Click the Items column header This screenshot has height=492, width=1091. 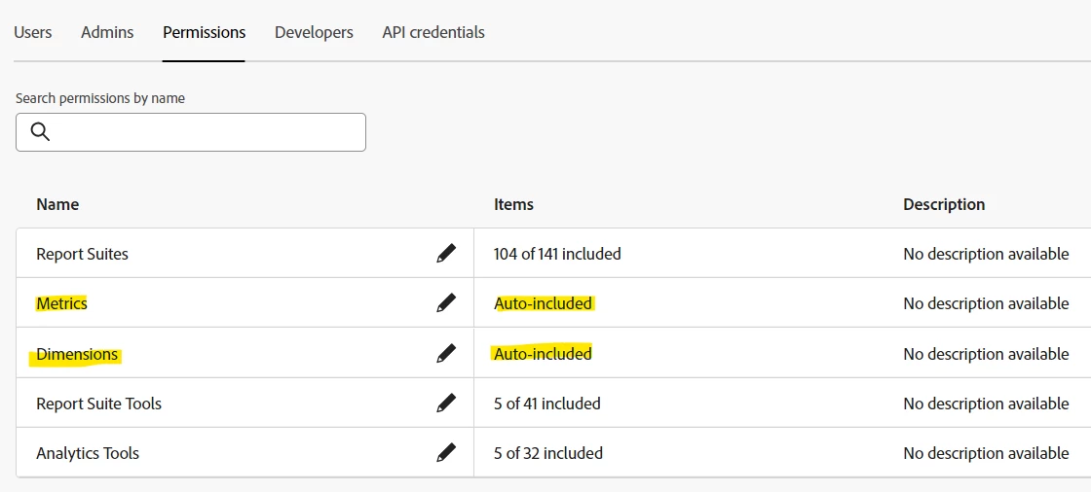point(513,204)
